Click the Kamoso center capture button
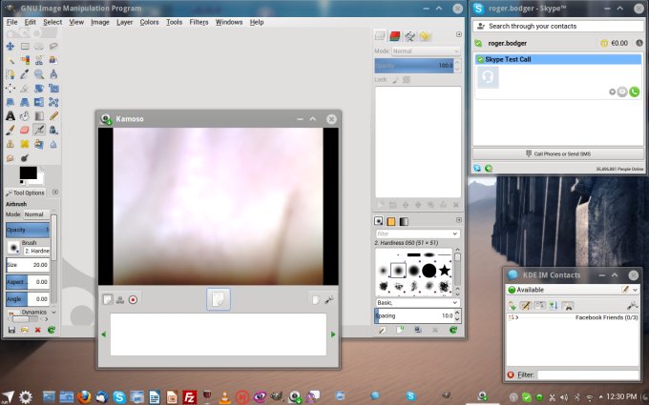This screenshot has width=649, height=405. pyautogui.click(x=219, y=299)
